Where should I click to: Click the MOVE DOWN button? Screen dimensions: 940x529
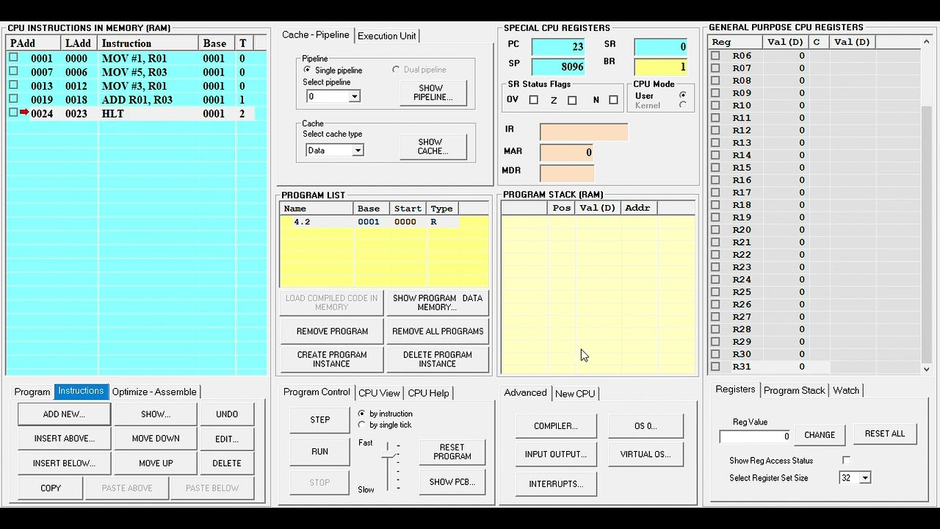tap(156, 439)
